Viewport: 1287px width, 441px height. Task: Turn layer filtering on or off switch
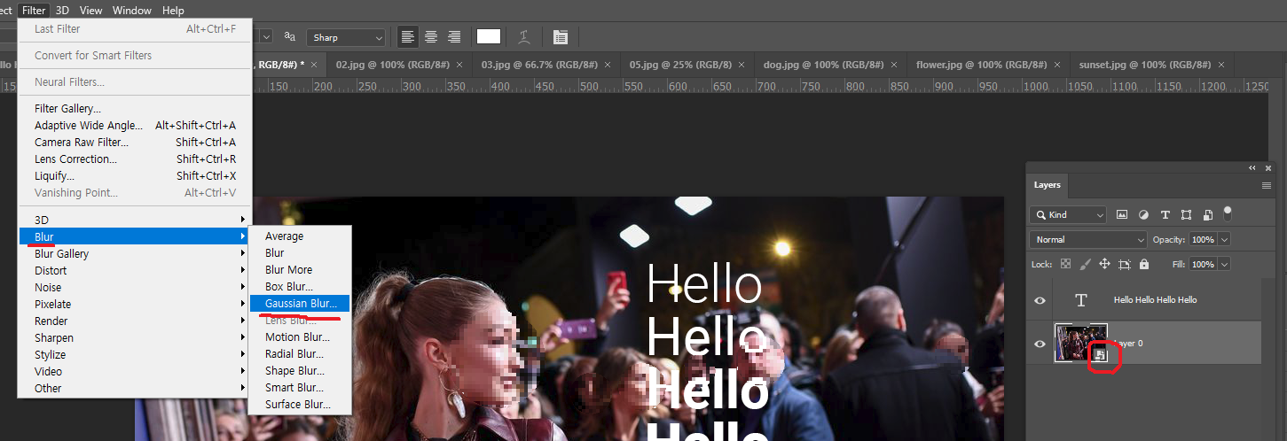1228,213
